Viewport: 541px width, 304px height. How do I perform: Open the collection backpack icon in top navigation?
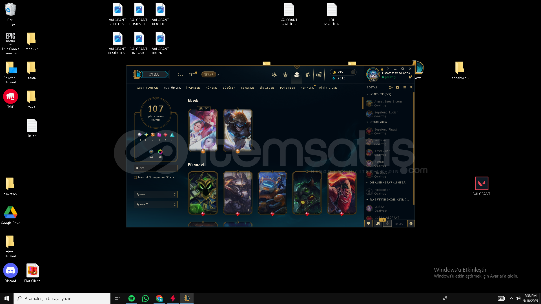[297, 75]
